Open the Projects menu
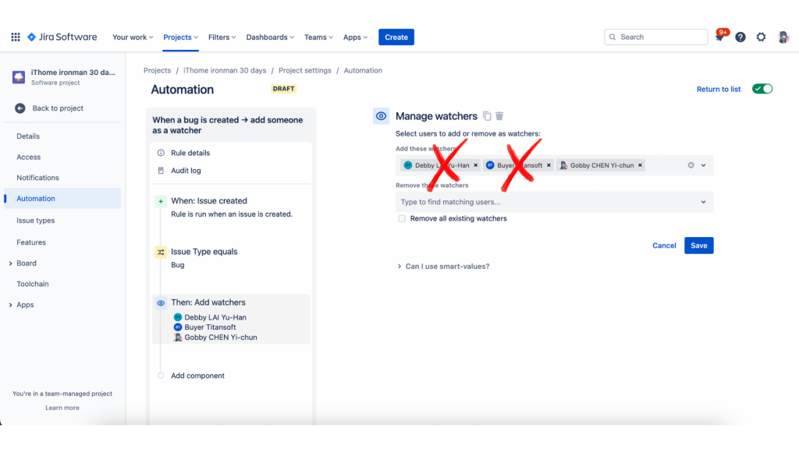Viewport: 799px width, 449px height. (x=180, y=37)
